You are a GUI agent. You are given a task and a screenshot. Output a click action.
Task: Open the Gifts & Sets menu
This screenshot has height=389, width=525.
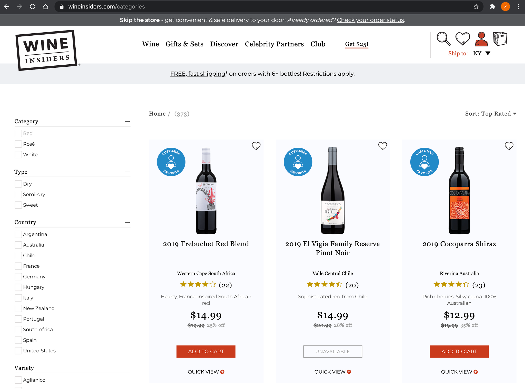(184, 44)
